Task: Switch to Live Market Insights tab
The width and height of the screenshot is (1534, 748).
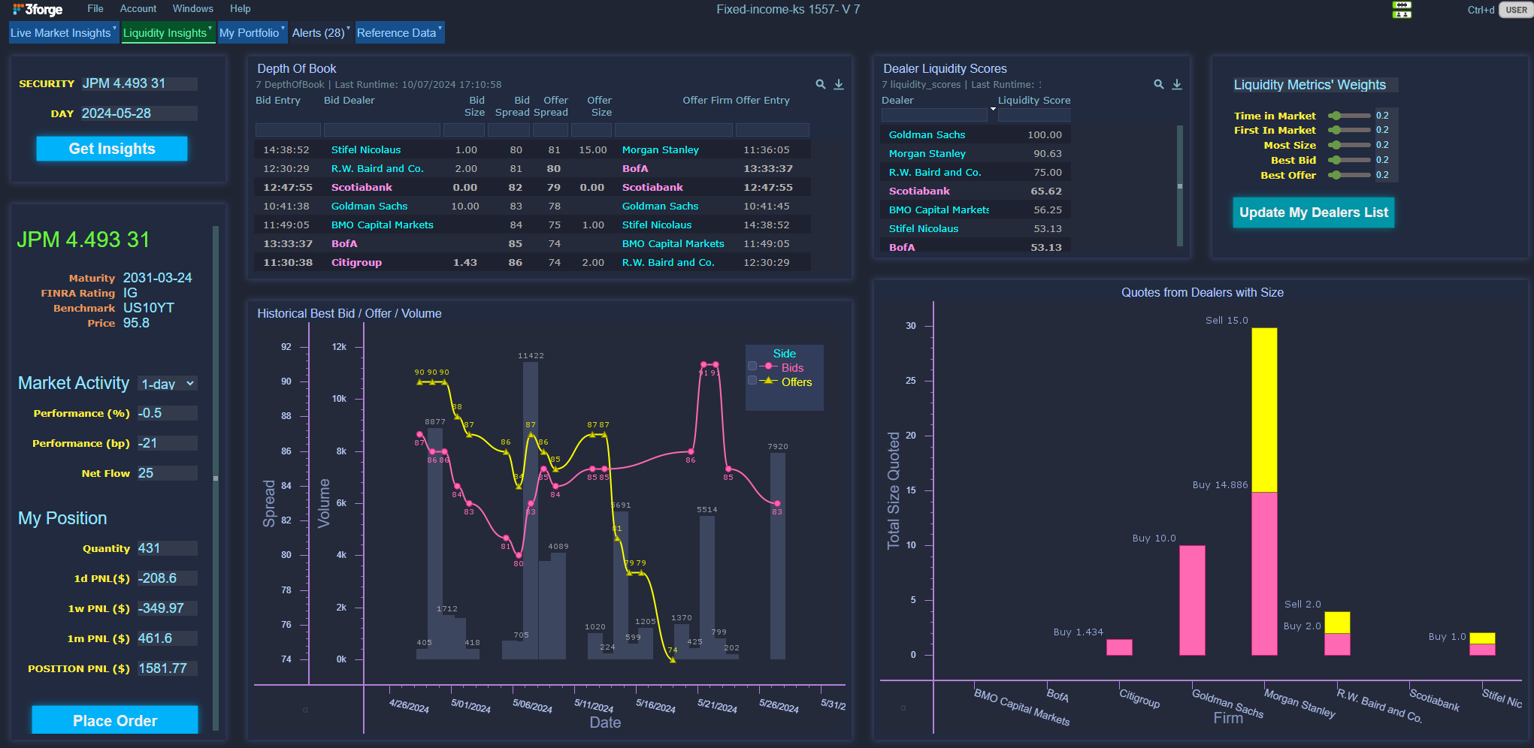Action: point(60,33)
